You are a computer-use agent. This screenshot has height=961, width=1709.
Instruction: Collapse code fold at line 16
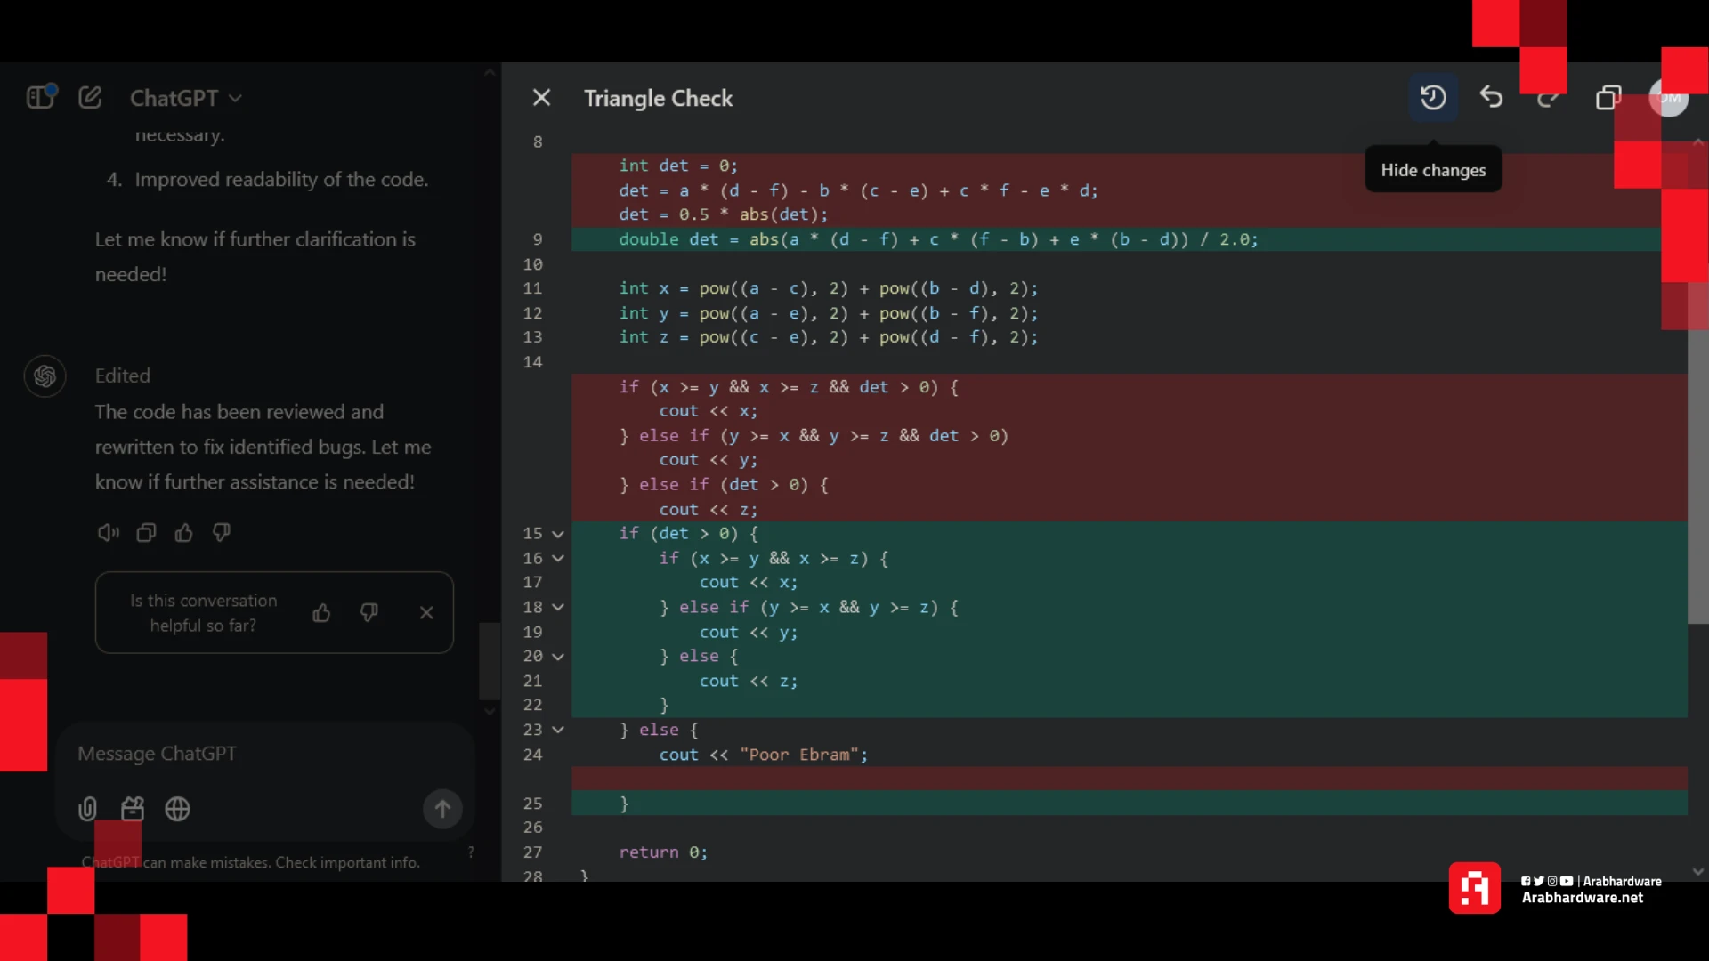point(558,559)
